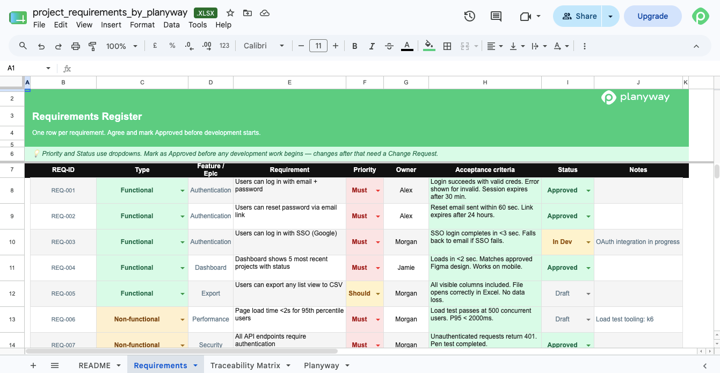Decrease font size with minus
Viewport: 720px width, 373px height.
(x=301, y=46)
